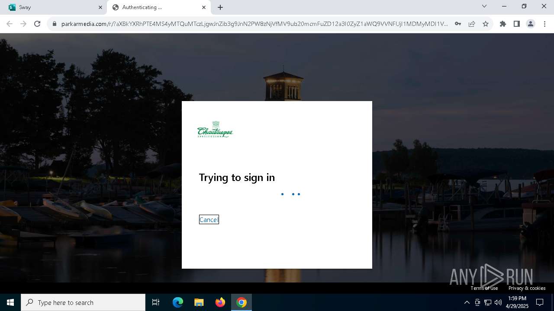Share this page icon
554x311 pixels.
point(472,24)
